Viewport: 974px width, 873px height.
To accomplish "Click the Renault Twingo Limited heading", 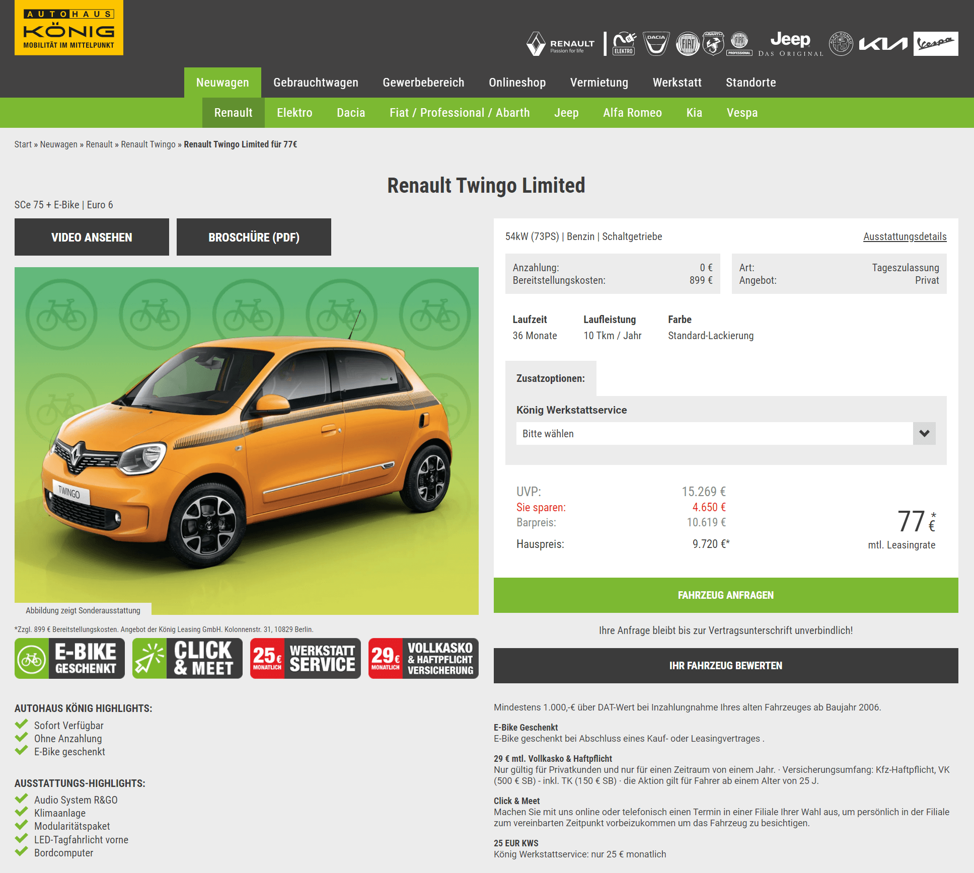I will (486, 185).
